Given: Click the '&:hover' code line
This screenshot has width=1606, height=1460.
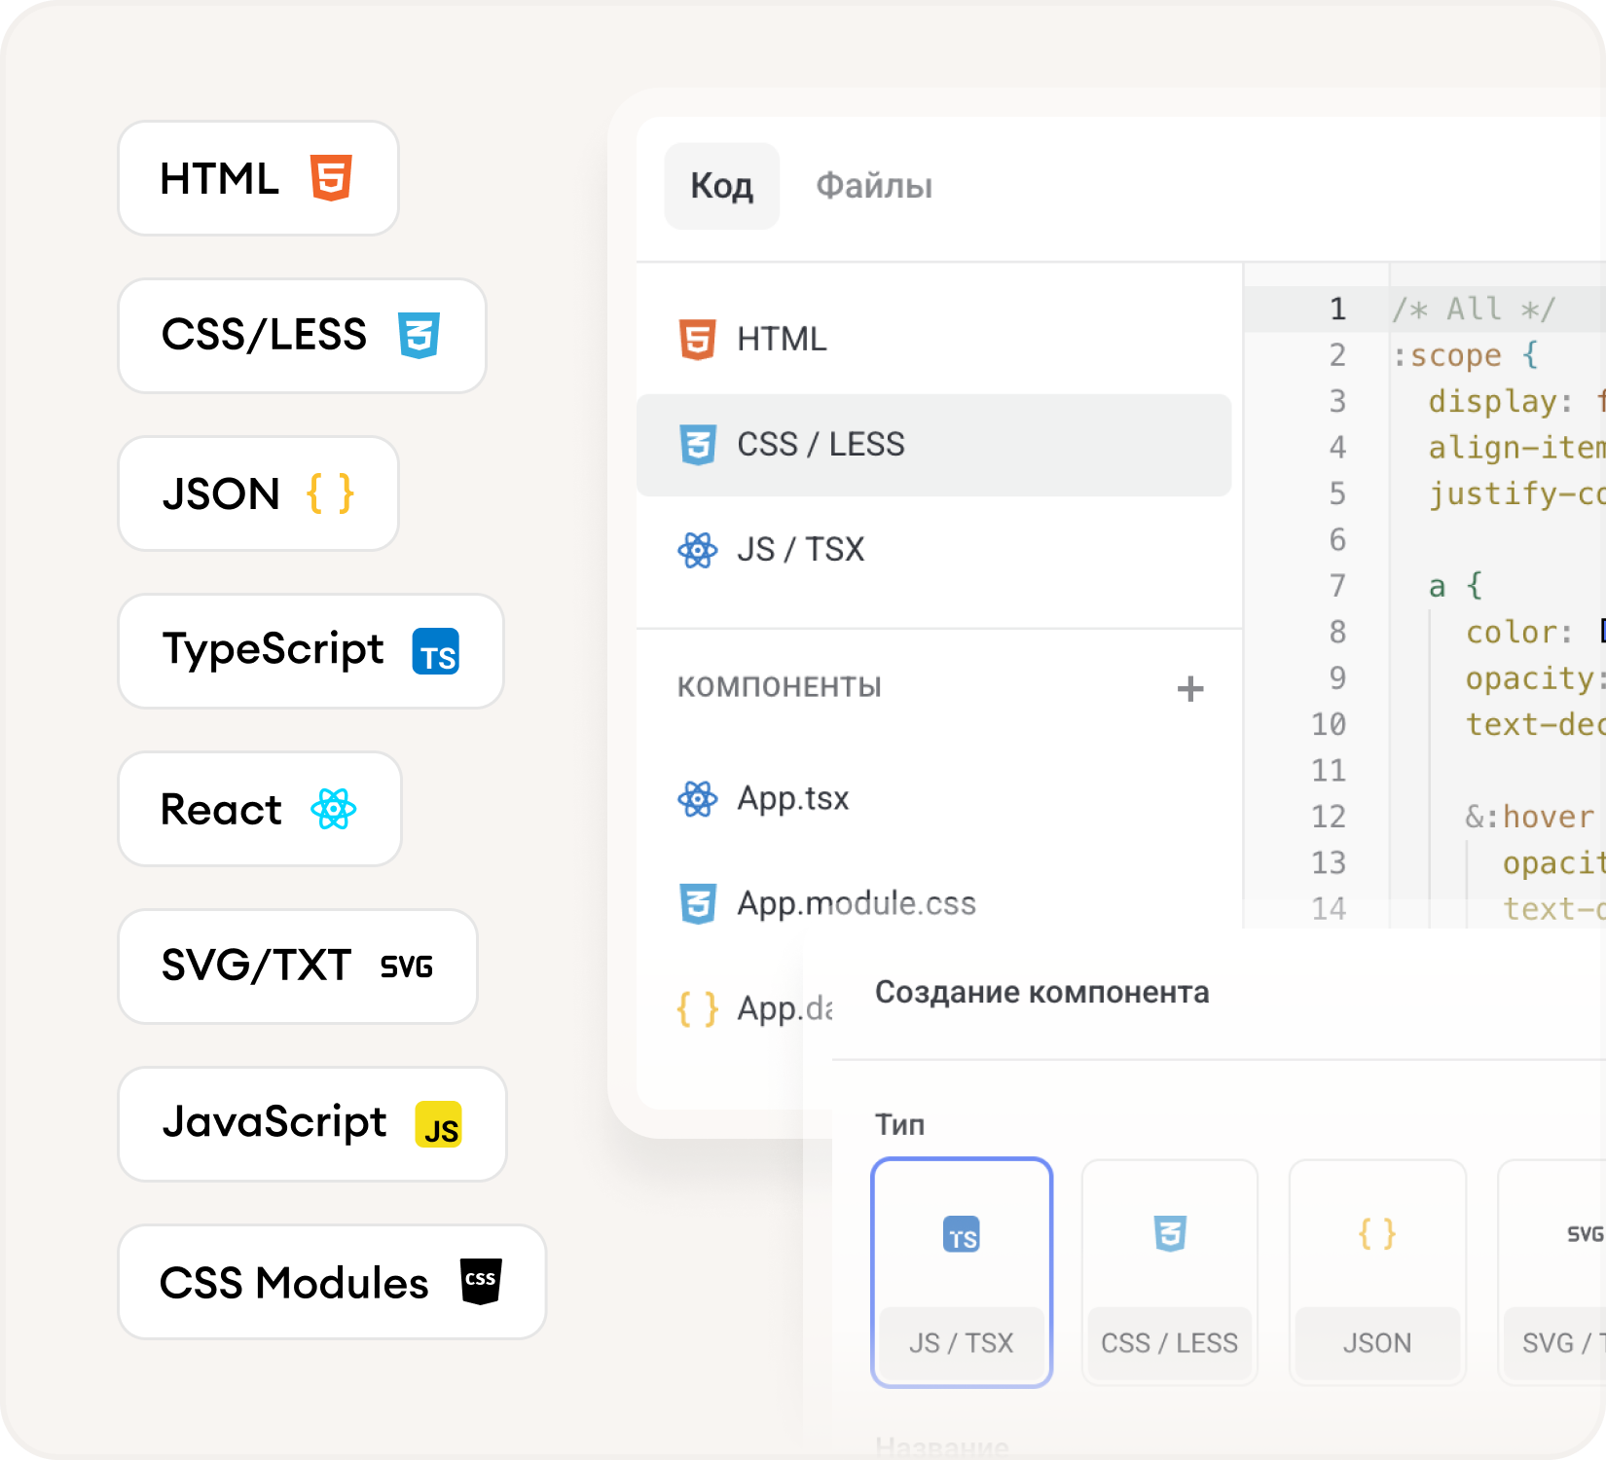Looking at the screenshot, I should [1530, 817].
